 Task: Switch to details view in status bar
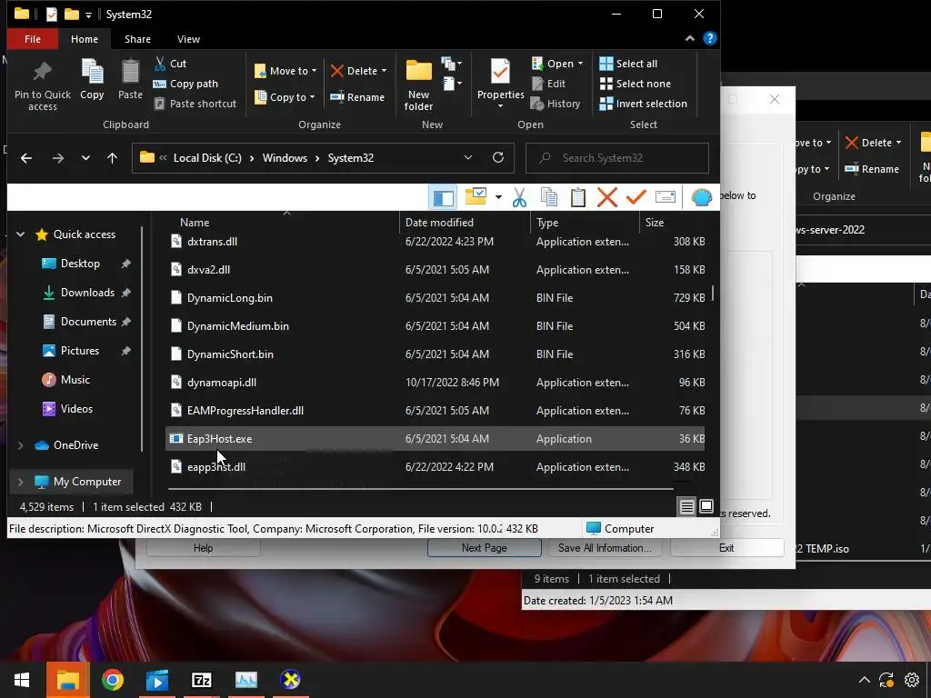pos(687,507)
